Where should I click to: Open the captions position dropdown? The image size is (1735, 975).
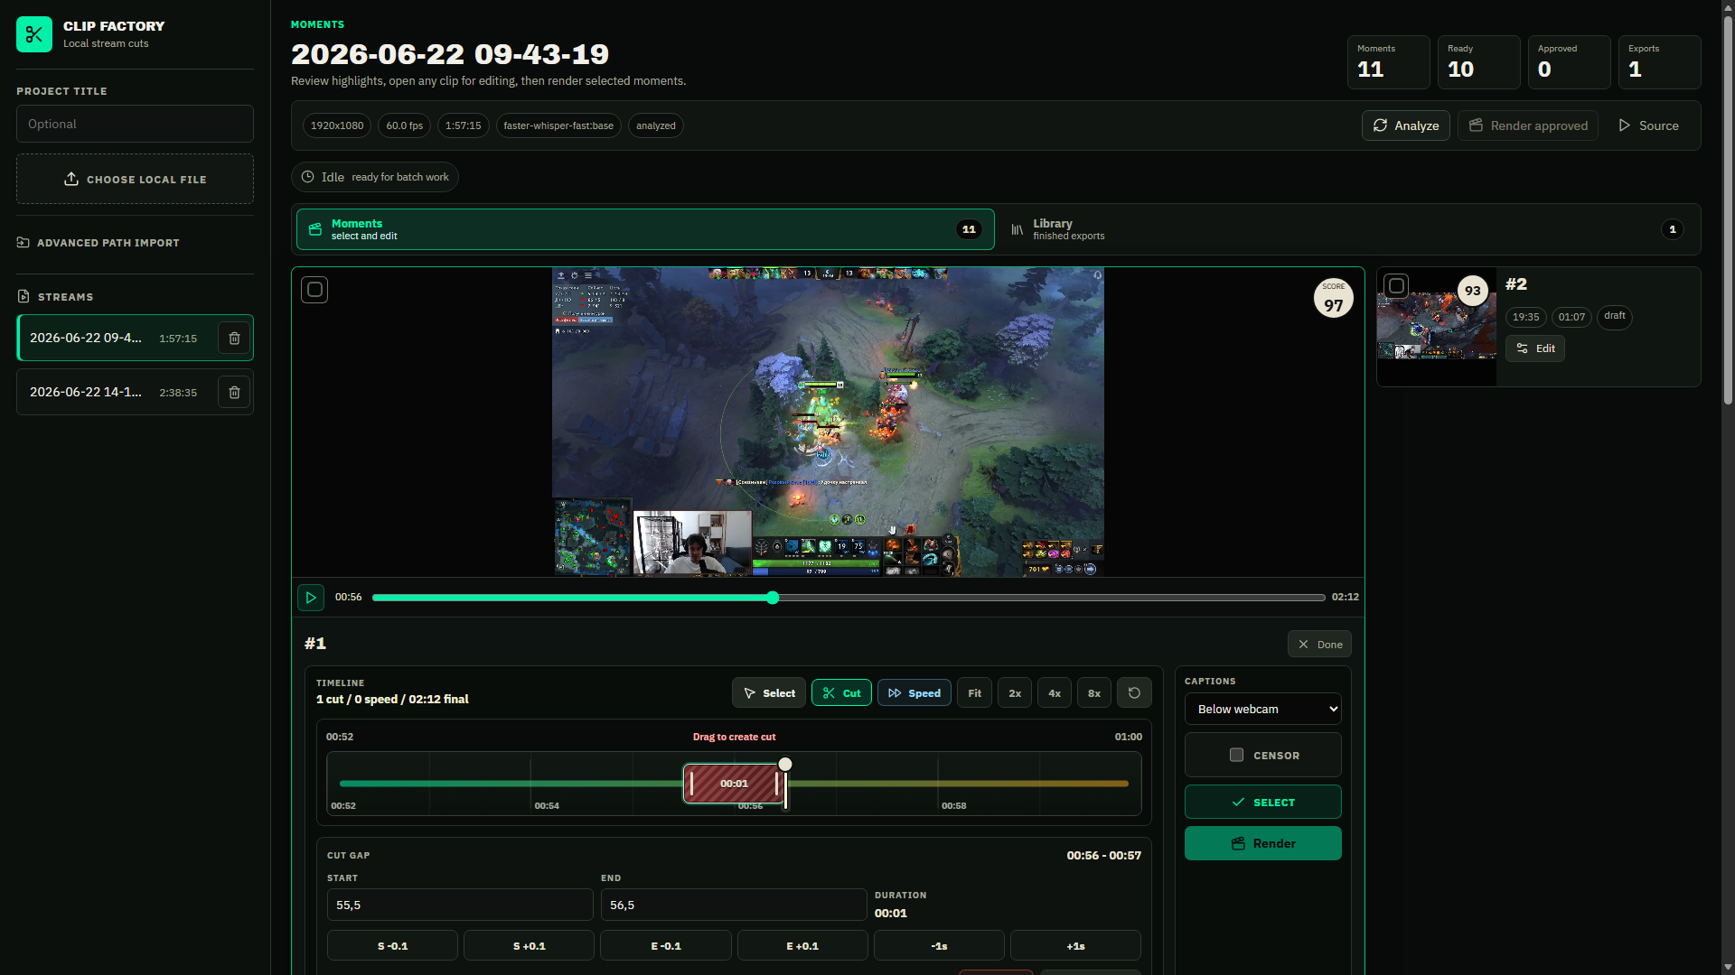(x=1263, y=710)
